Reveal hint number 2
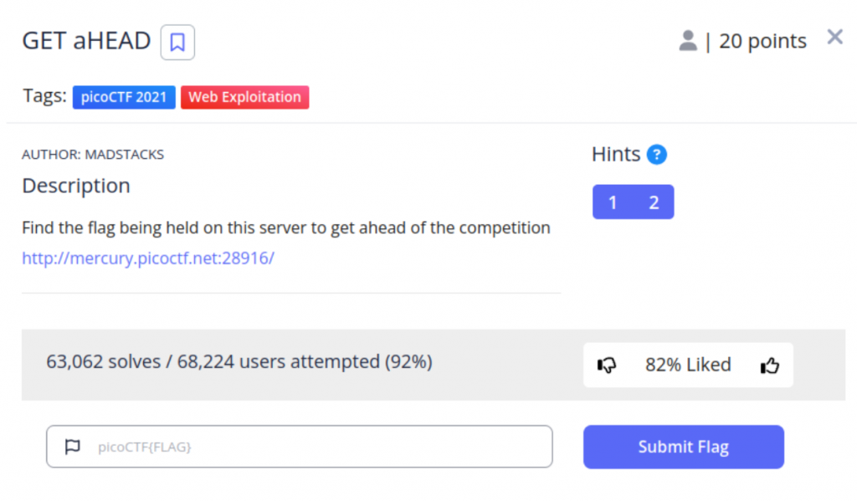 click(654, 202)
